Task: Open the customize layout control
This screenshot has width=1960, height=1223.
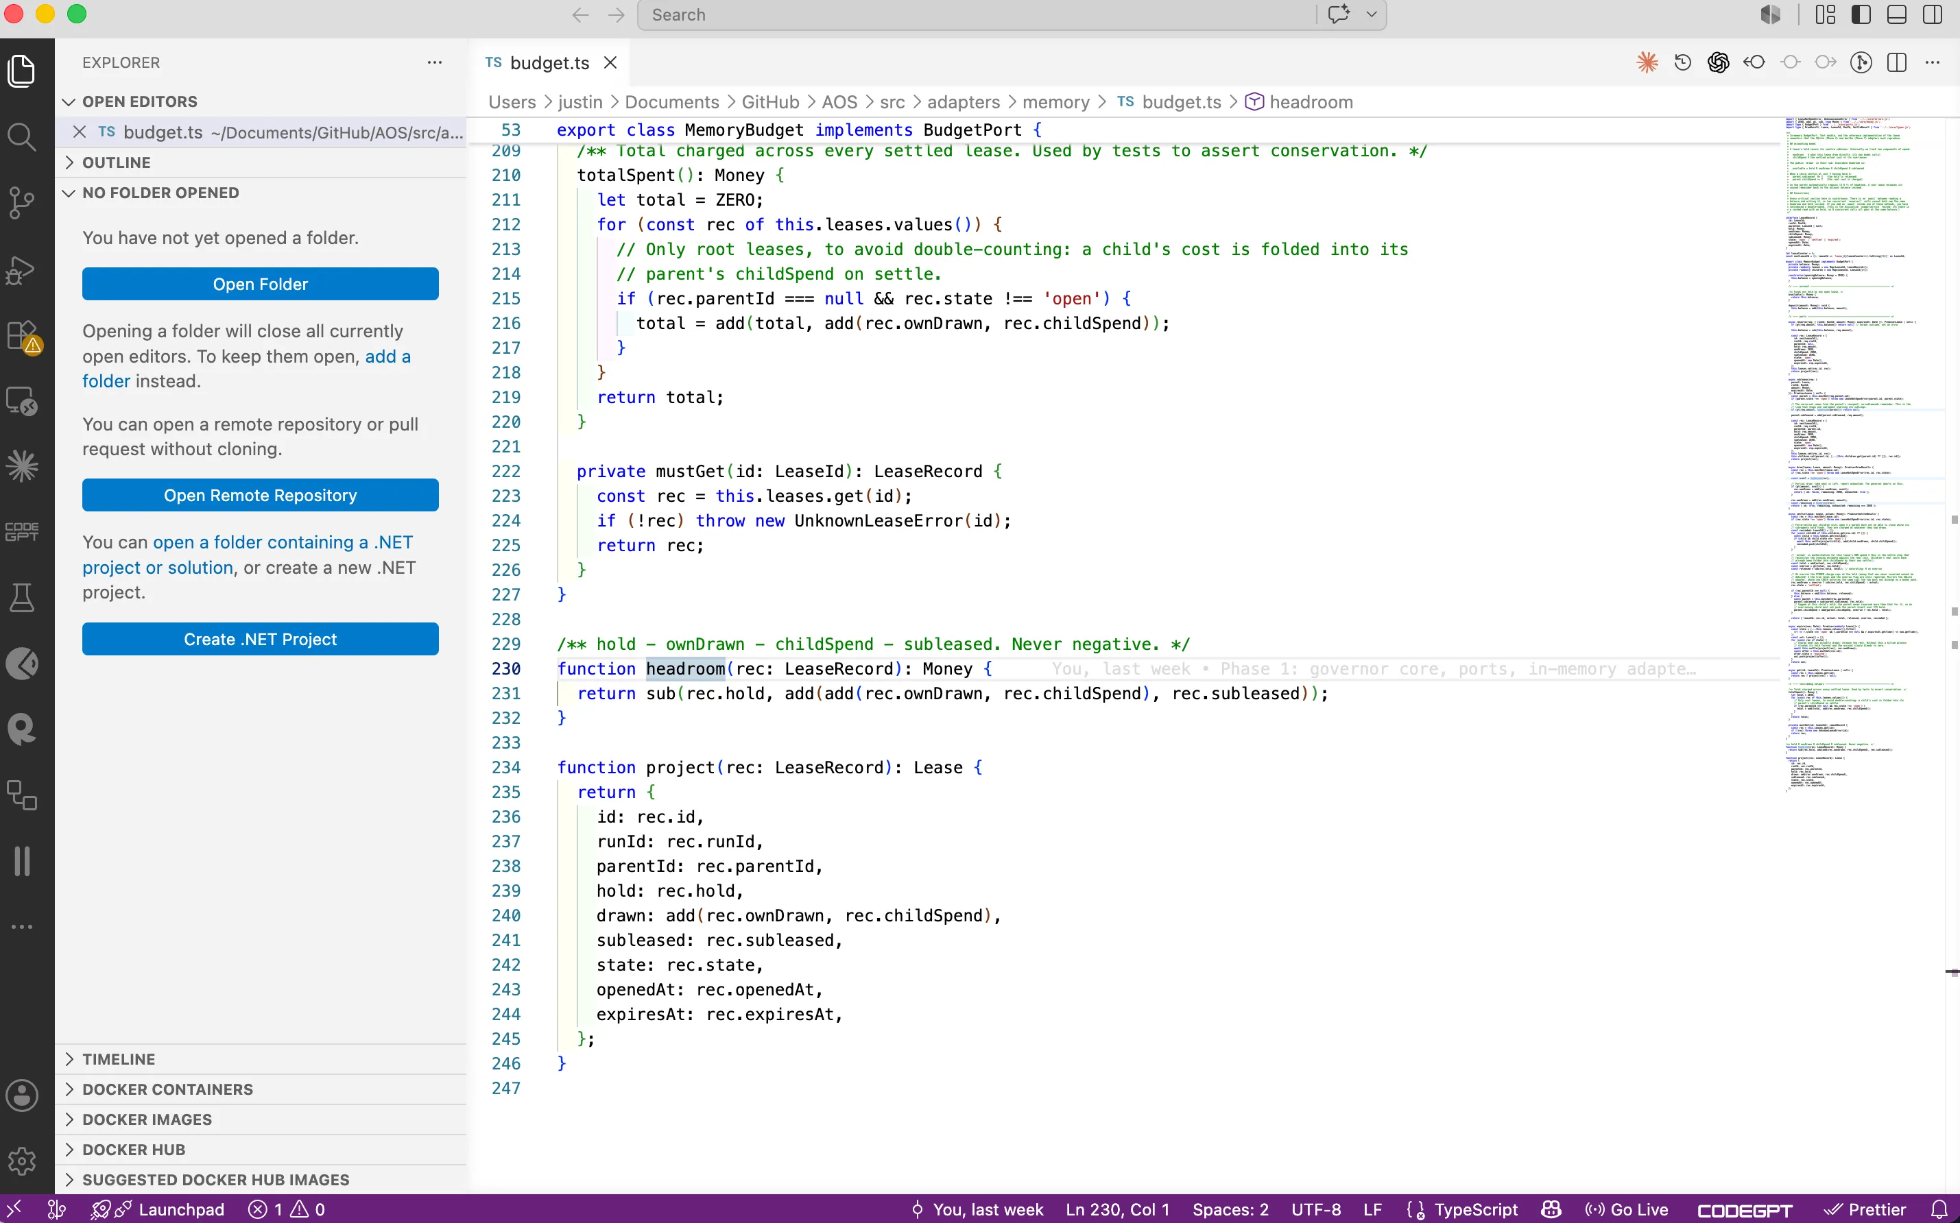Action: point(1826,14)
